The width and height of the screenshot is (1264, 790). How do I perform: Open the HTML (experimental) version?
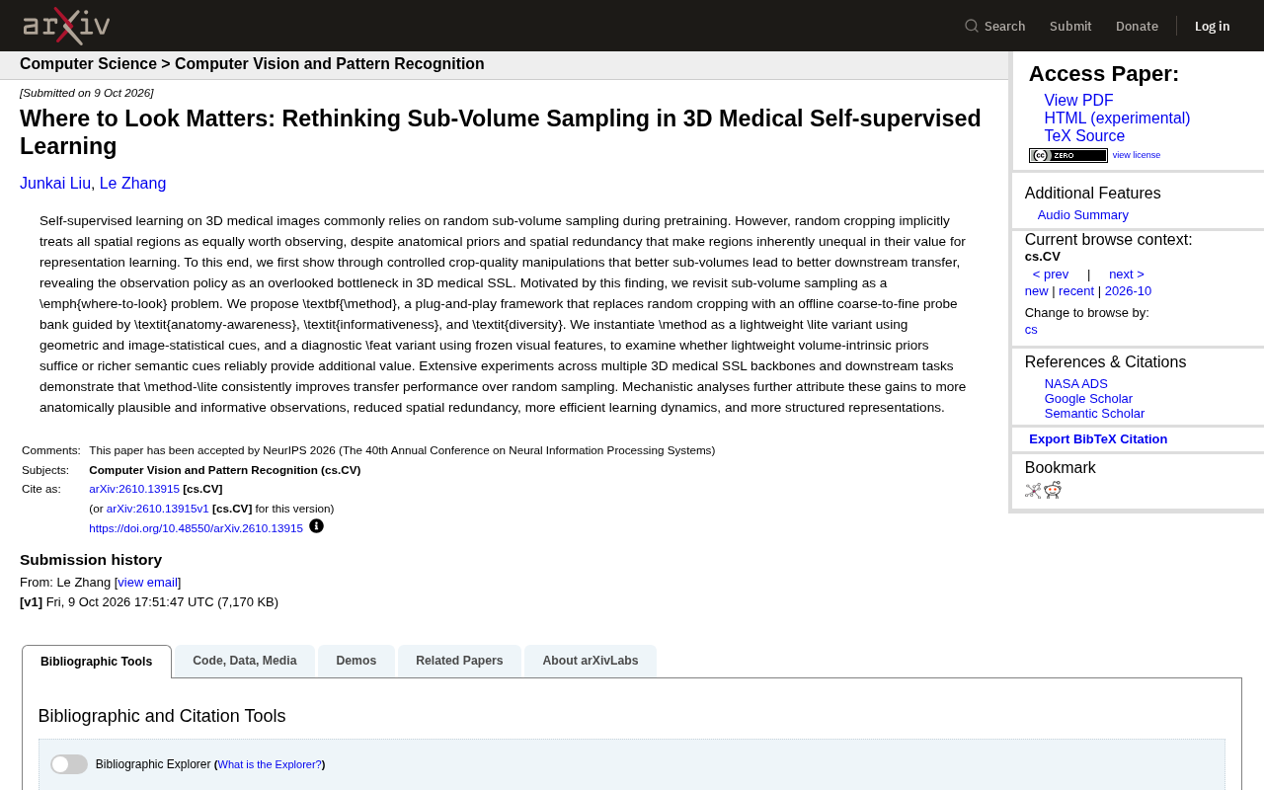point(1117,118)
